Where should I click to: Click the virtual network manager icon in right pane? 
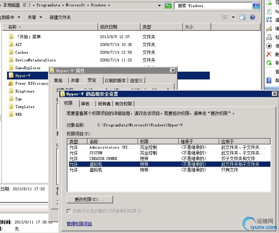pyautogui.click(x=269, y=20)
